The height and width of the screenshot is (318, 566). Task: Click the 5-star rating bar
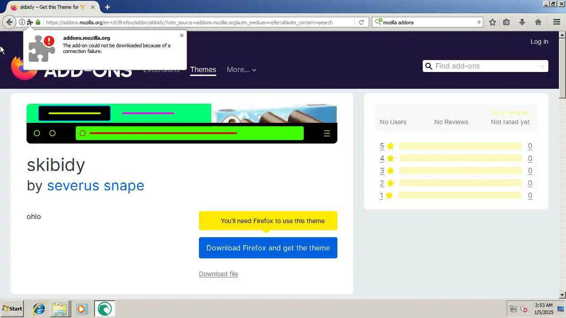click(x=460, y=146)
